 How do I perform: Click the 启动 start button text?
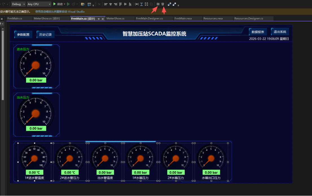pos(60,4)
